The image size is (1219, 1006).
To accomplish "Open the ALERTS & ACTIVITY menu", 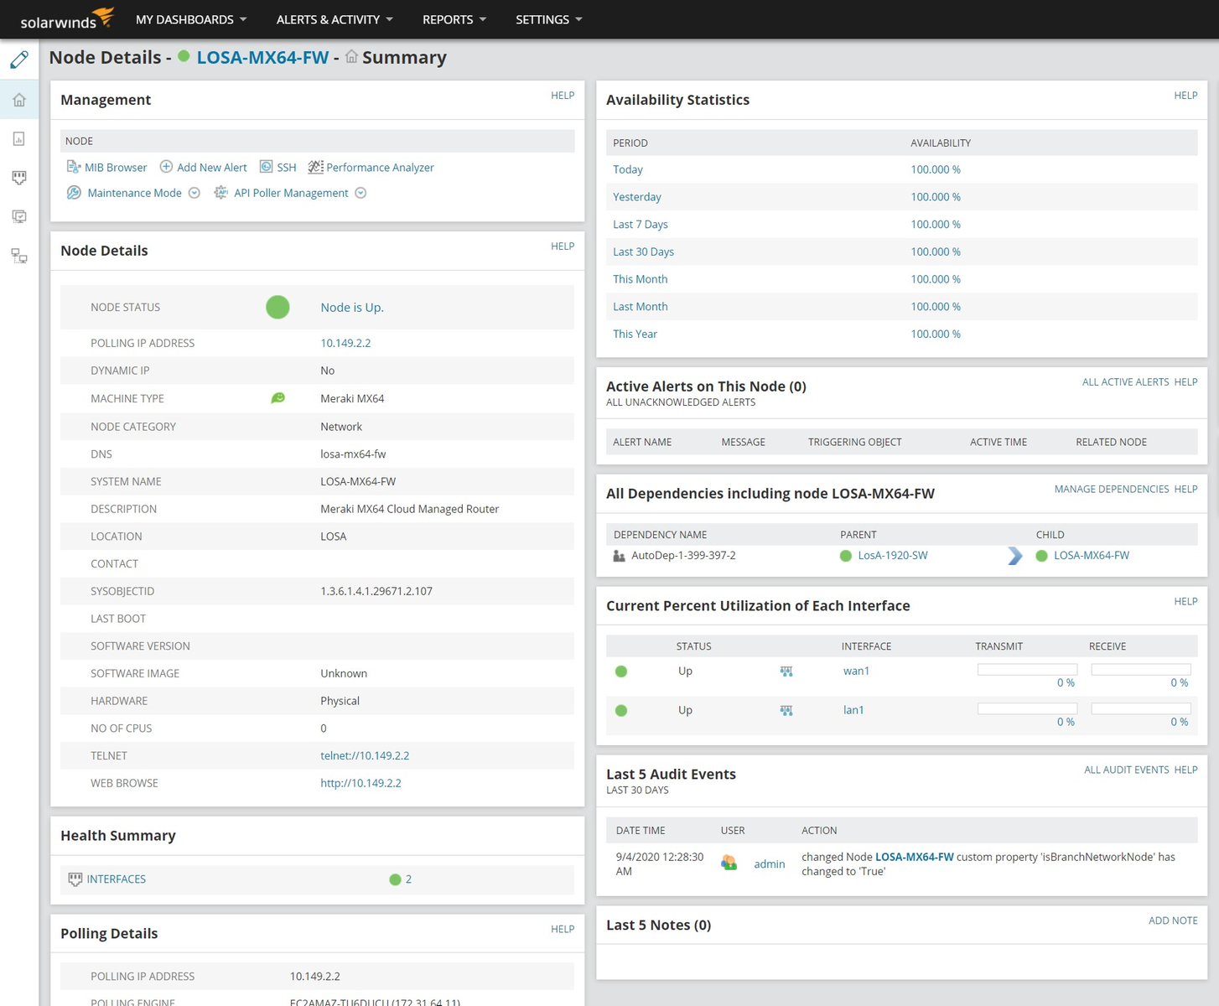I will (x=334, y=19).
